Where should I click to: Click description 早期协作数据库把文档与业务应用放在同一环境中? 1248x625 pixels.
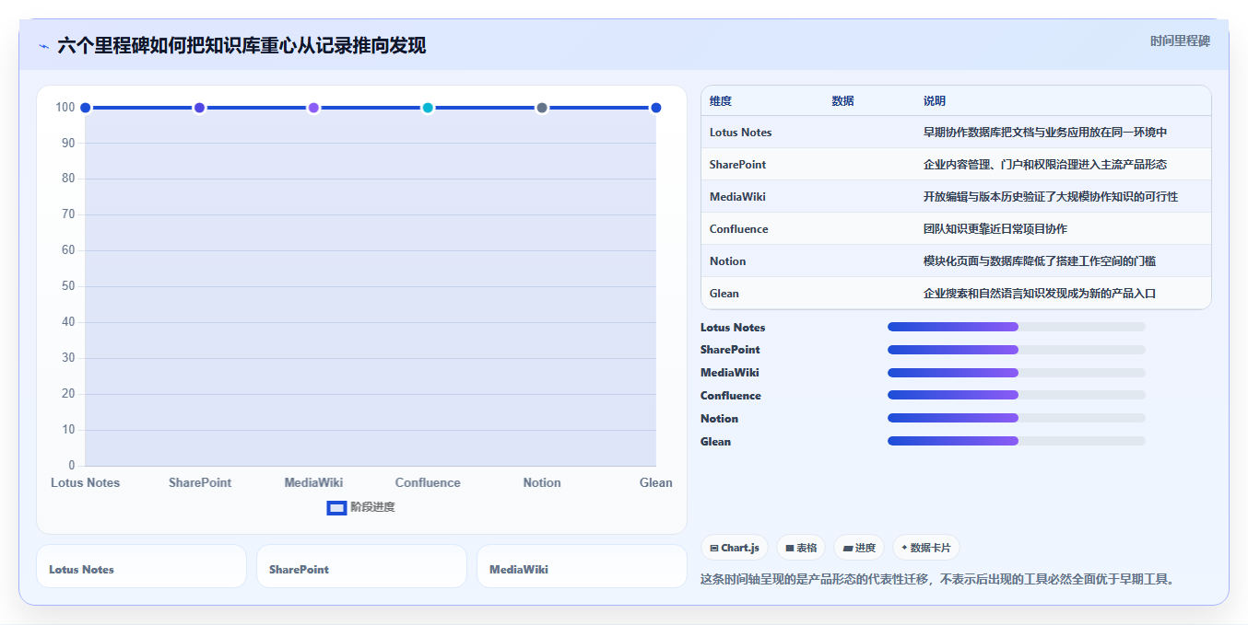(1047, 133)
